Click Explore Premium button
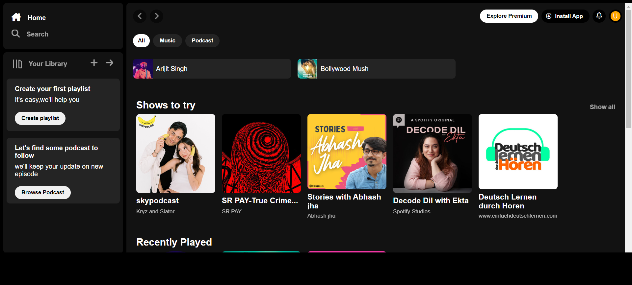Image resolution: width=632 pixels, height=285 pixels. [x=509, y=16]
